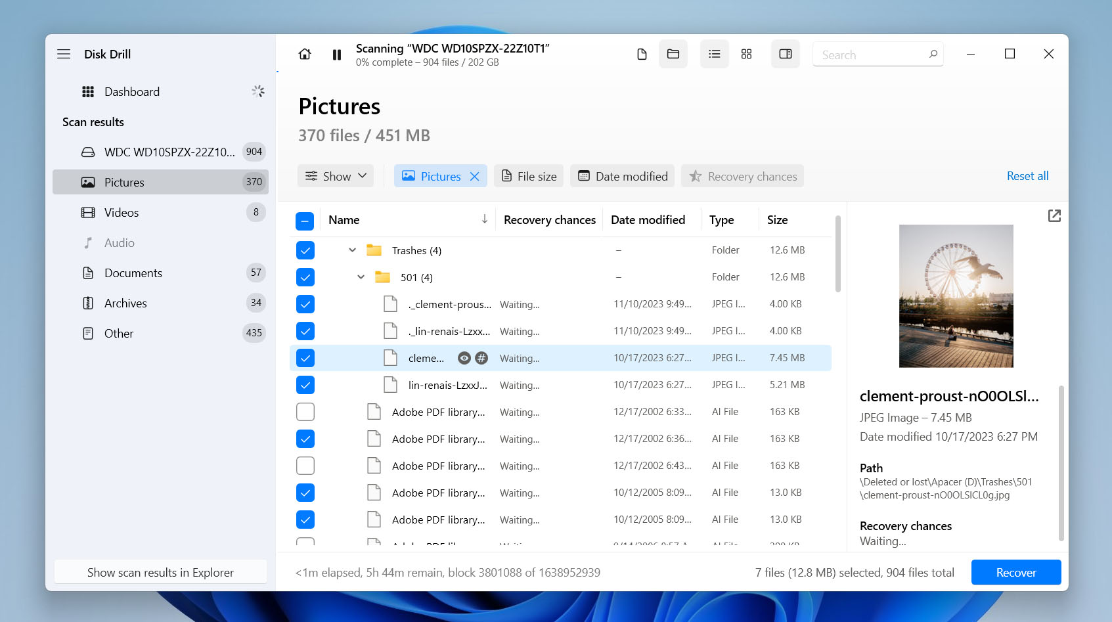Uncheck the Trashes (4) folder checkbox
The width and height of the screenshot is (1112, 622).
(x=305, y=250)
